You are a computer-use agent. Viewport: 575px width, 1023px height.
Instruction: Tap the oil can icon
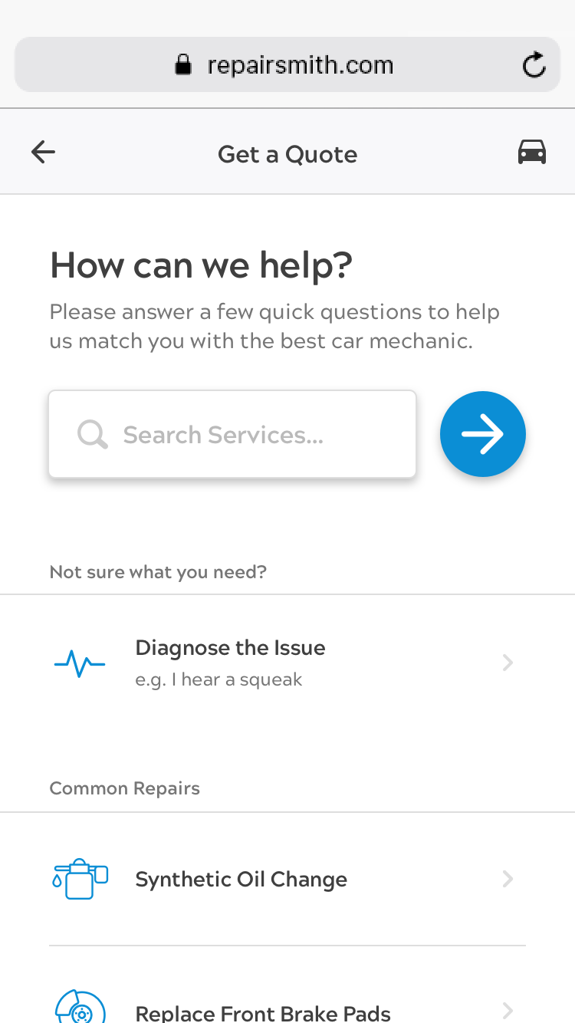[80, 879]
